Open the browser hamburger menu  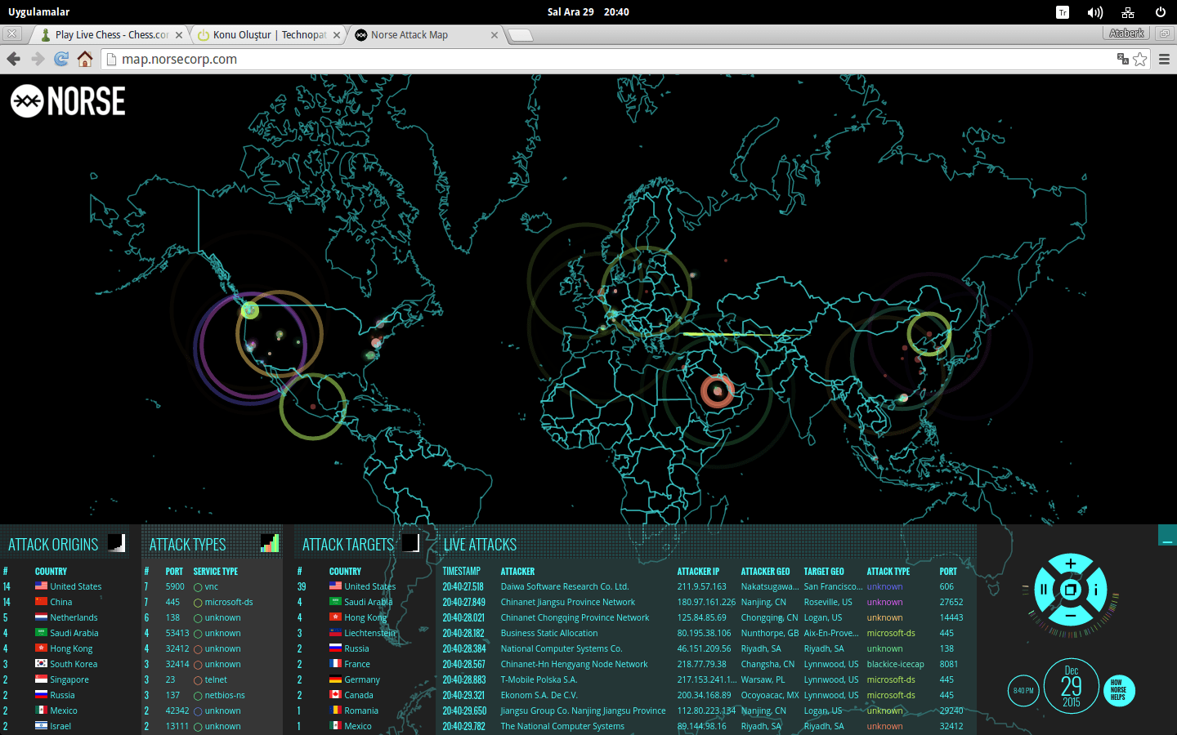(x=1164, y=59)
